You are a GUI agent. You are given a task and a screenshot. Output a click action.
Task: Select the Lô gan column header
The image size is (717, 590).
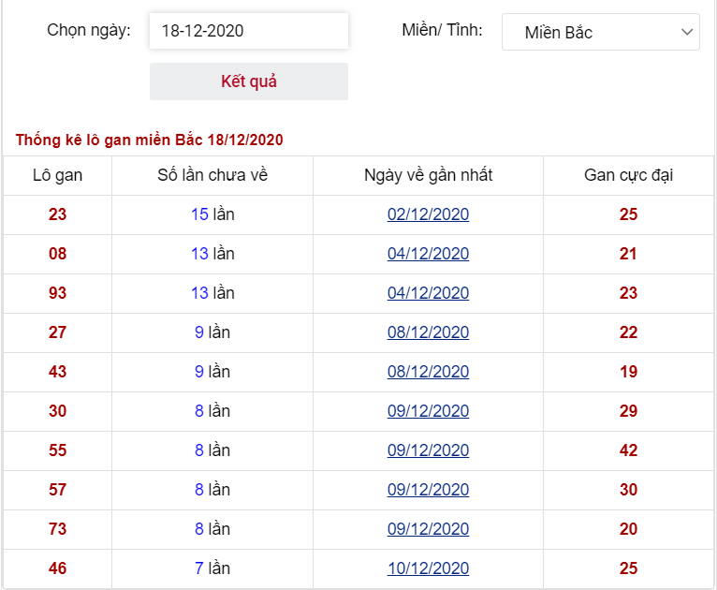(58, 175)
